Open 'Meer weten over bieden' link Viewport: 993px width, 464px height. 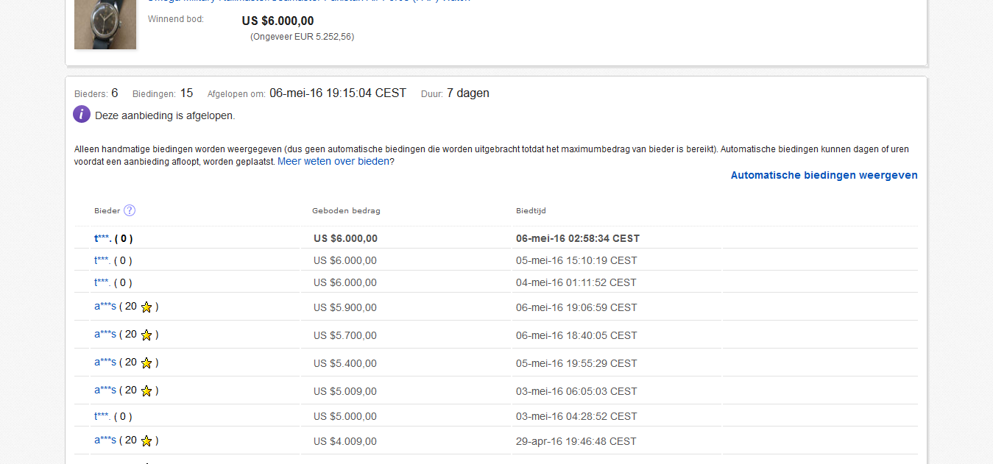pos(333,161)
